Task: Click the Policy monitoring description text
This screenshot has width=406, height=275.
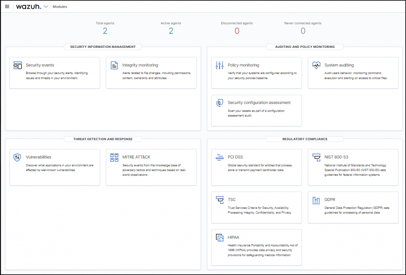Action: tap(262, 76)
